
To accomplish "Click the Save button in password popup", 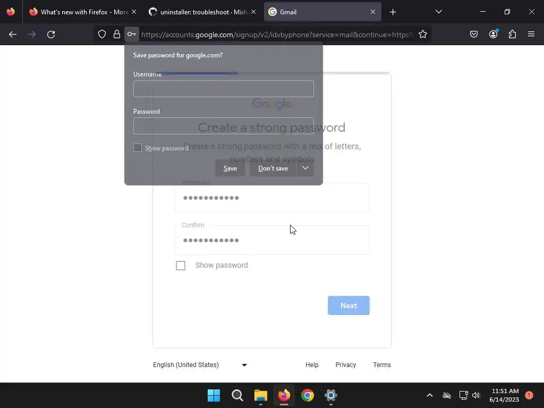I will click(231, 168).
